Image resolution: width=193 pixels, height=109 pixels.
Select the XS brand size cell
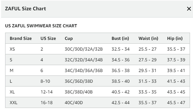[x=12, y=49]
